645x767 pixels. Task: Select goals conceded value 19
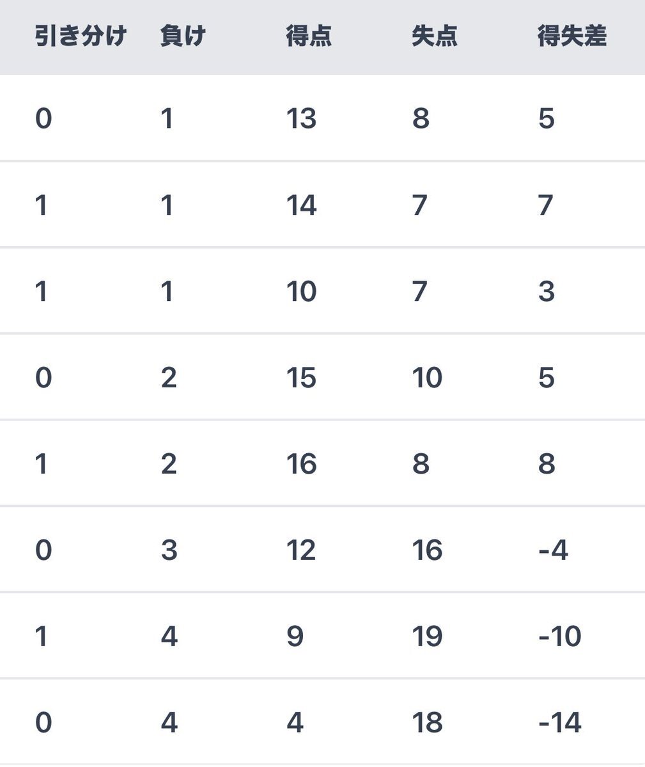point(427,637)
